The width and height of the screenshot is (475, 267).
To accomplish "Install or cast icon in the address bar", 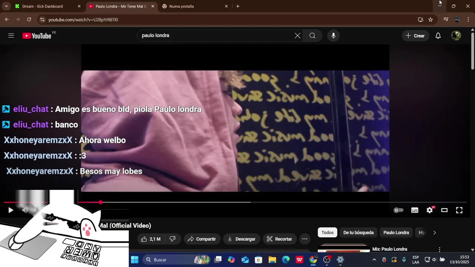I will [x=420, y=20].
